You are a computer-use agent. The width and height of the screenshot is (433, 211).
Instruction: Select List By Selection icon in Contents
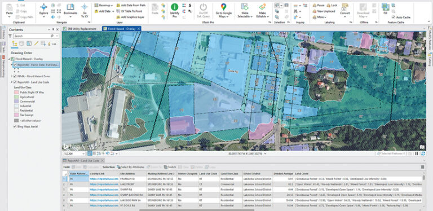29,43
